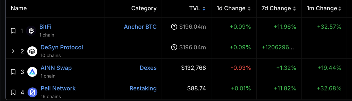Click the question mark next to BitFi TVL
The image size is (352, 101).
pos(174,27)
